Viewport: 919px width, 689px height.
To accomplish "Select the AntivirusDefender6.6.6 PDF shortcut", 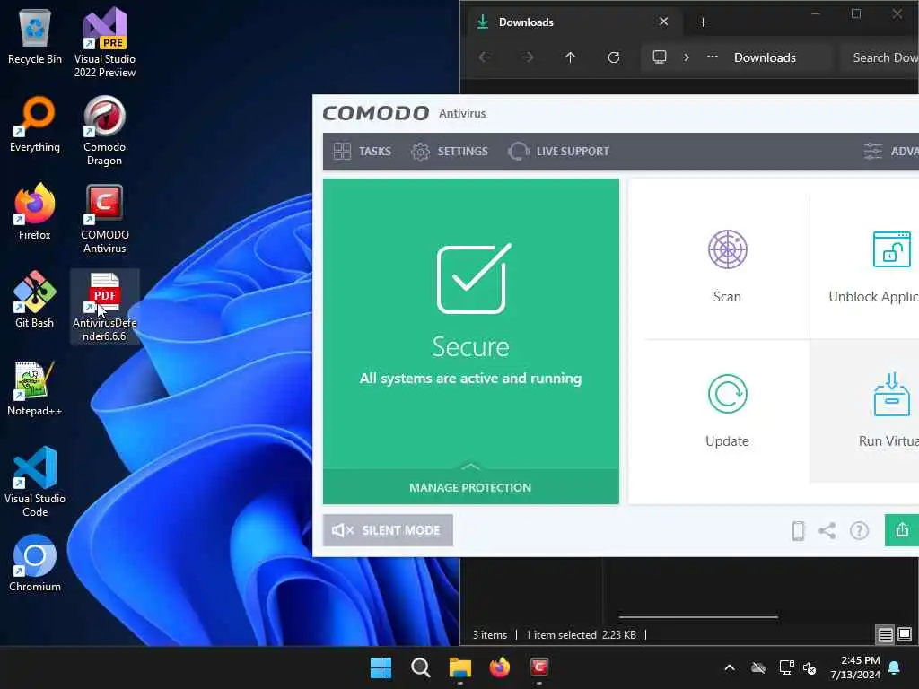I will click(104, 307).
